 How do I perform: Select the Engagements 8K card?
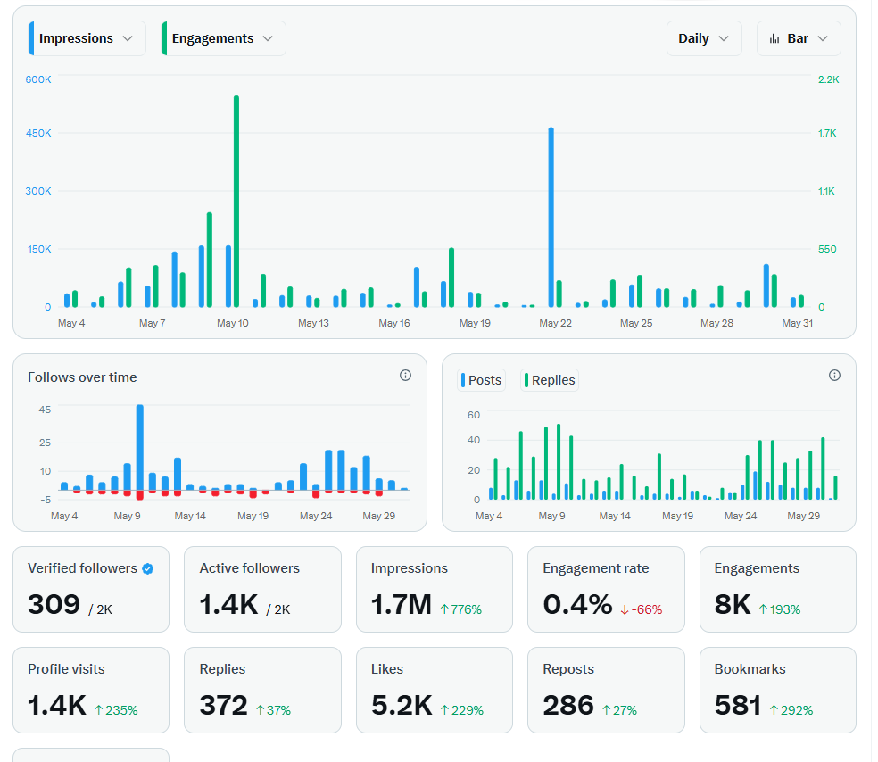tap(778, 590)
